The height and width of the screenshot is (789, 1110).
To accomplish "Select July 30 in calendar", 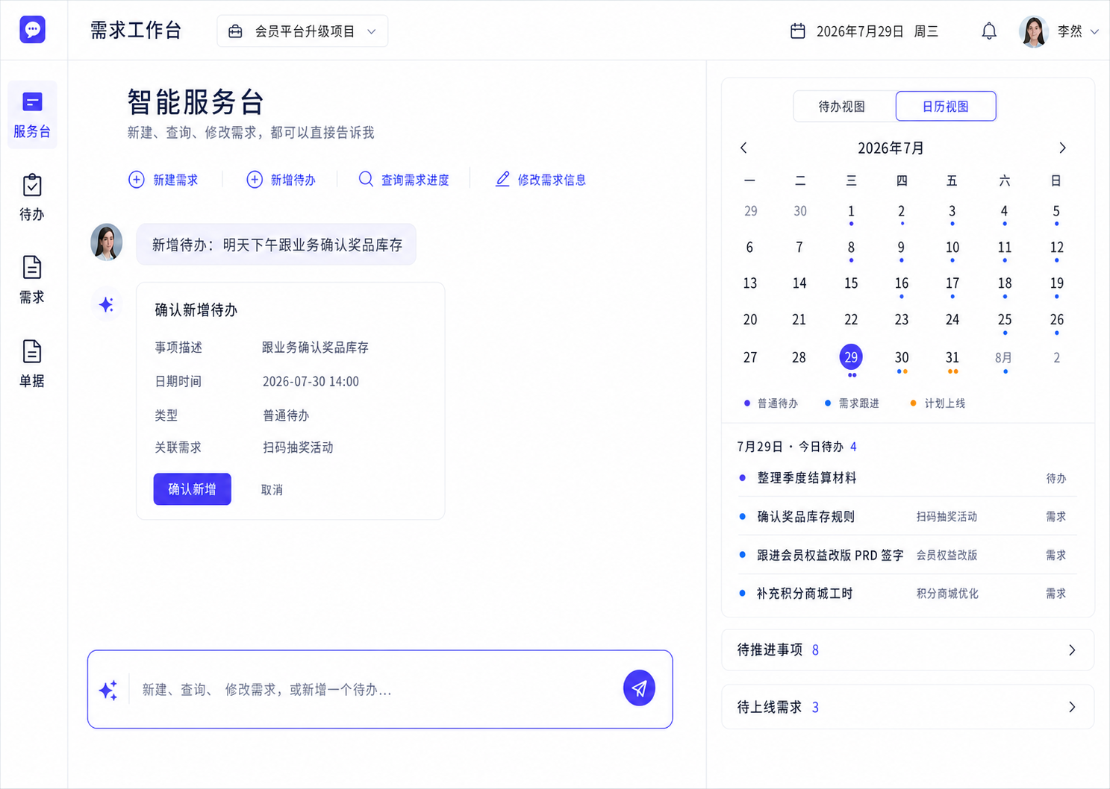I will click(902, 358).
